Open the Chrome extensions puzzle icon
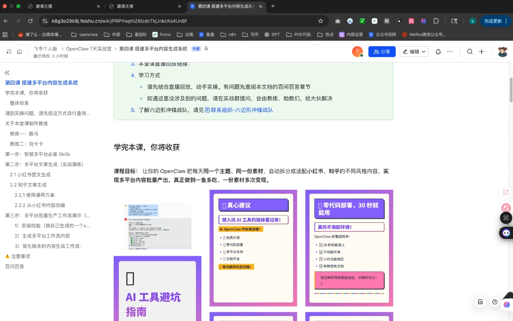 pyautogui.click(x=435, y=21)
